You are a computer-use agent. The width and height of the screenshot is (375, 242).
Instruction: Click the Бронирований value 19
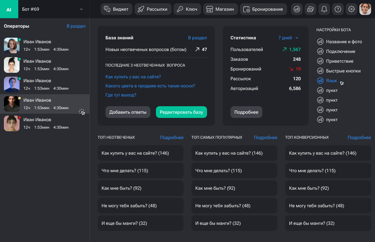tap(298, 69)
